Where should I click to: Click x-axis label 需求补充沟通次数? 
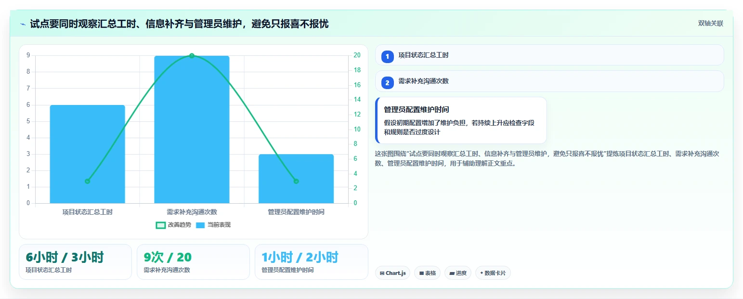[x=192, y=212]
